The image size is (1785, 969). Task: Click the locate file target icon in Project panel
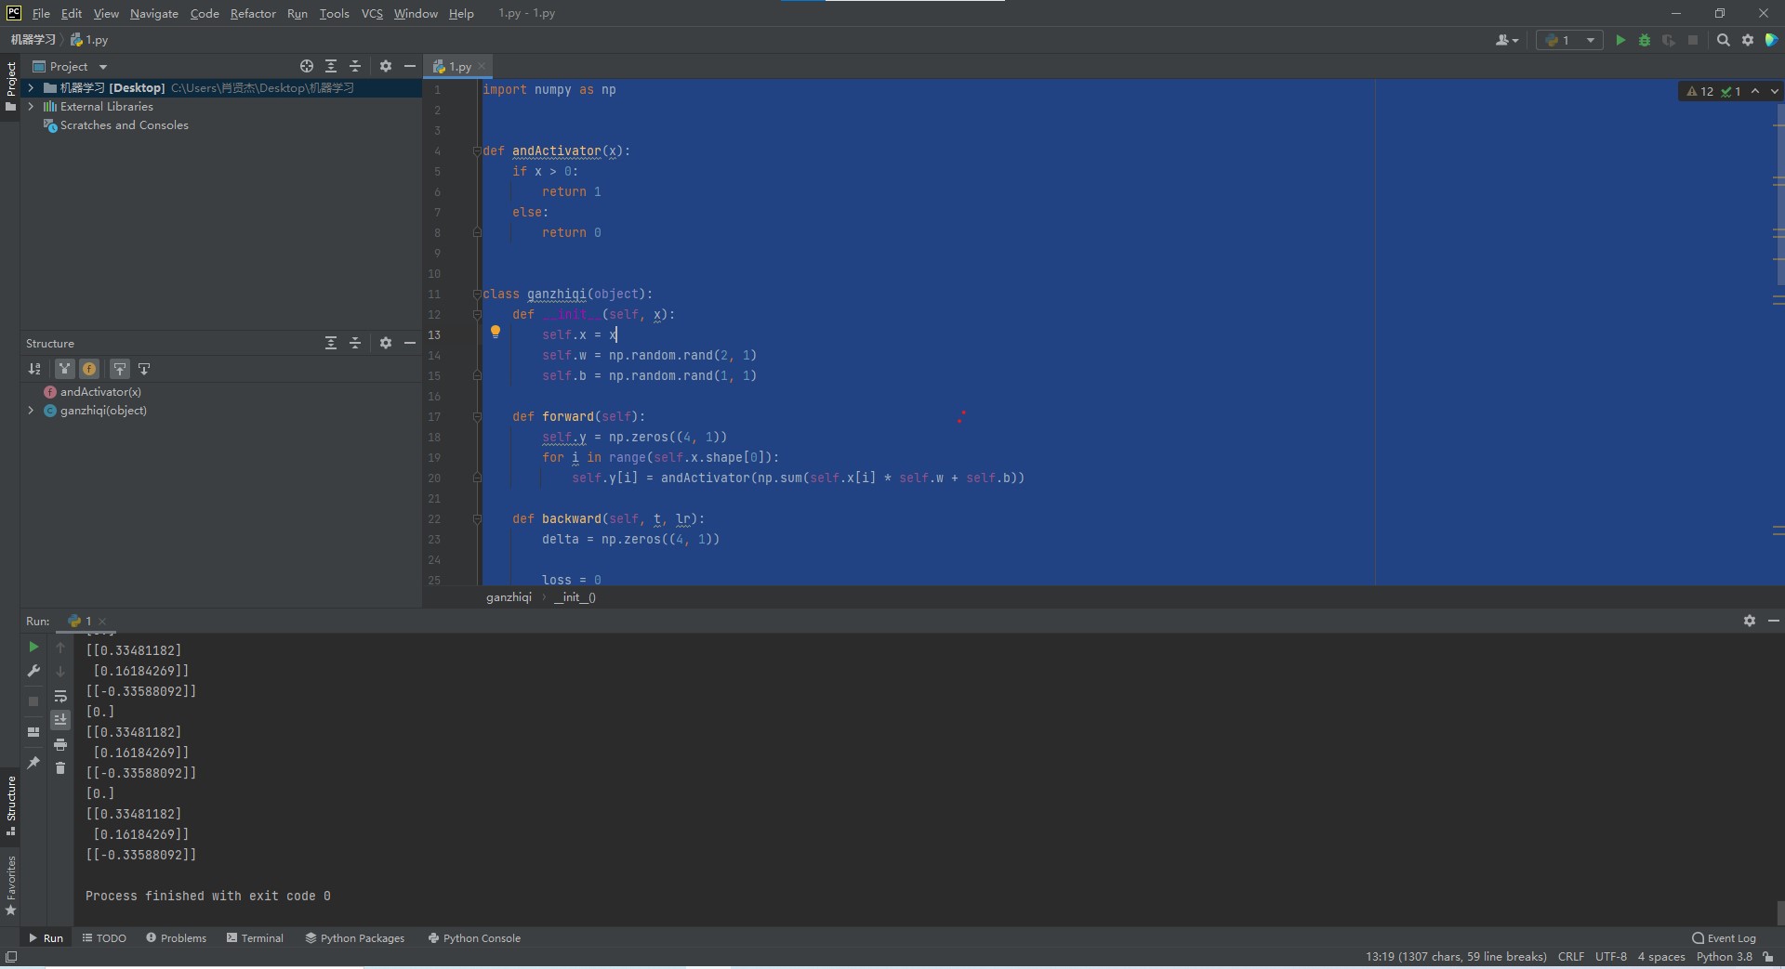click(x=307, y=66)
